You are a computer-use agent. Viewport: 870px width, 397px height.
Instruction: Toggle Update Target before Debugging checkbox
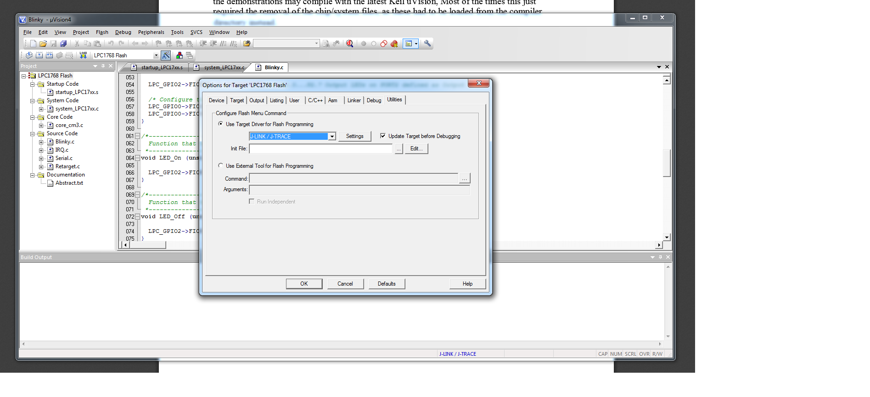tap(383, 136)
